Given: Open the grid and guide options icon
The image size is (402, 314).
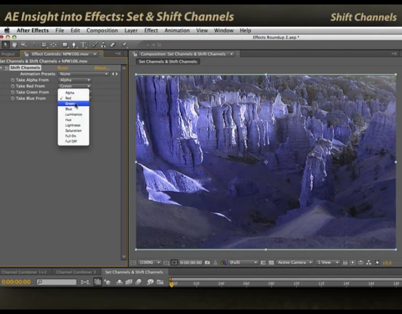Looking at the screenshot, I should [x=166, y=263].
